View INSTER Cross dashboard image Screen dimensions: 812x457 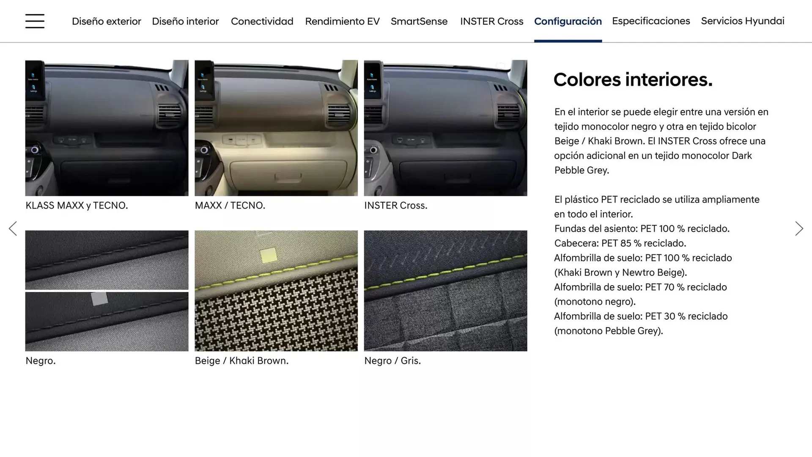click(x=445, y=128)
